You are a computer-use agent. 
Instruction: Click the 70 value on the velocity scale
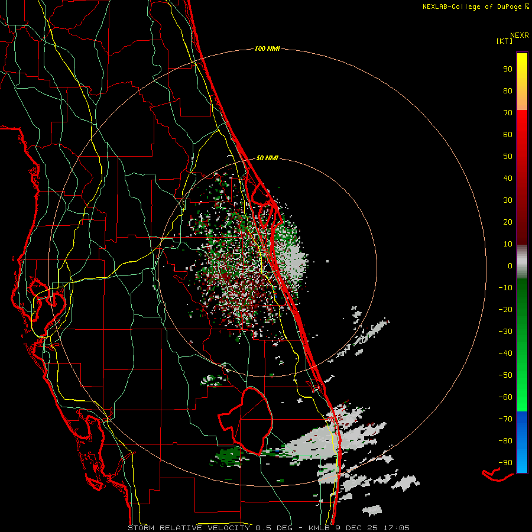[508, 113]
